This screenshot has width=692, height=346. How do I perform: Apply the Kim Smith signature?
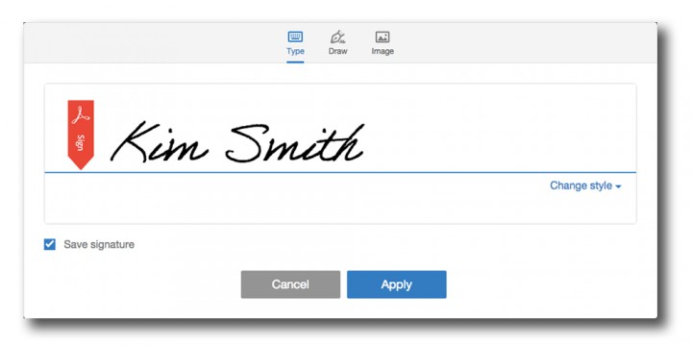coord(397,284)
